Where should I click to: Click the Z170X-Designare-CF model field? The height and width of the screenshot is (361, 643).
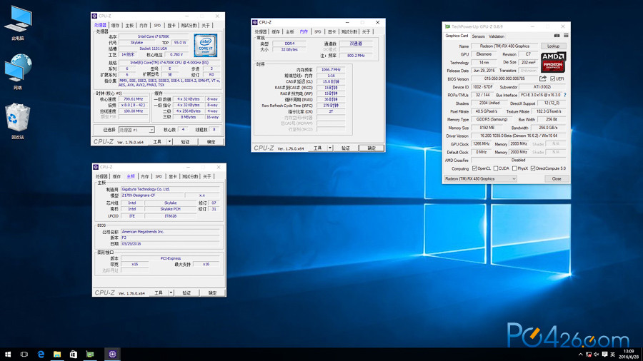[152, 195]
